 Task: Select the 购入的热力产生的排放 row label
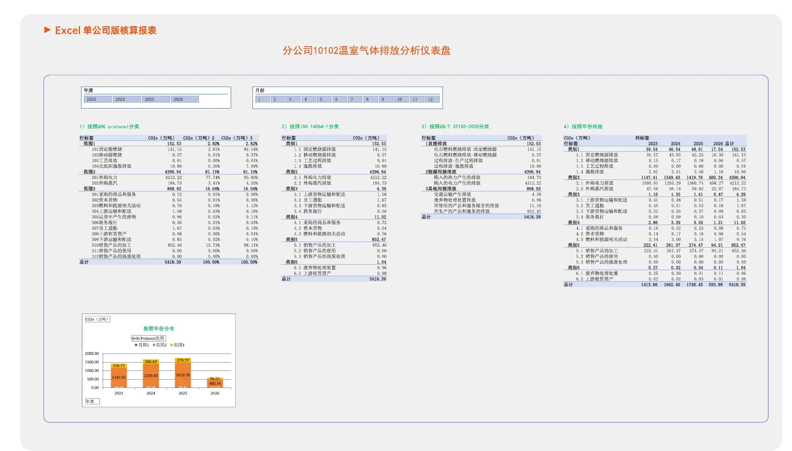[457, 178]
